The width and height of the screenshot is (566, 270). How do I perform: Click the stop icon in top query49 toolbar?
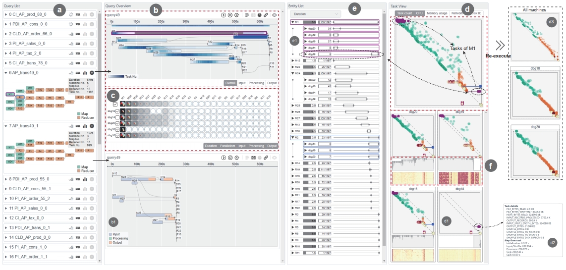(x=230, y=15)
